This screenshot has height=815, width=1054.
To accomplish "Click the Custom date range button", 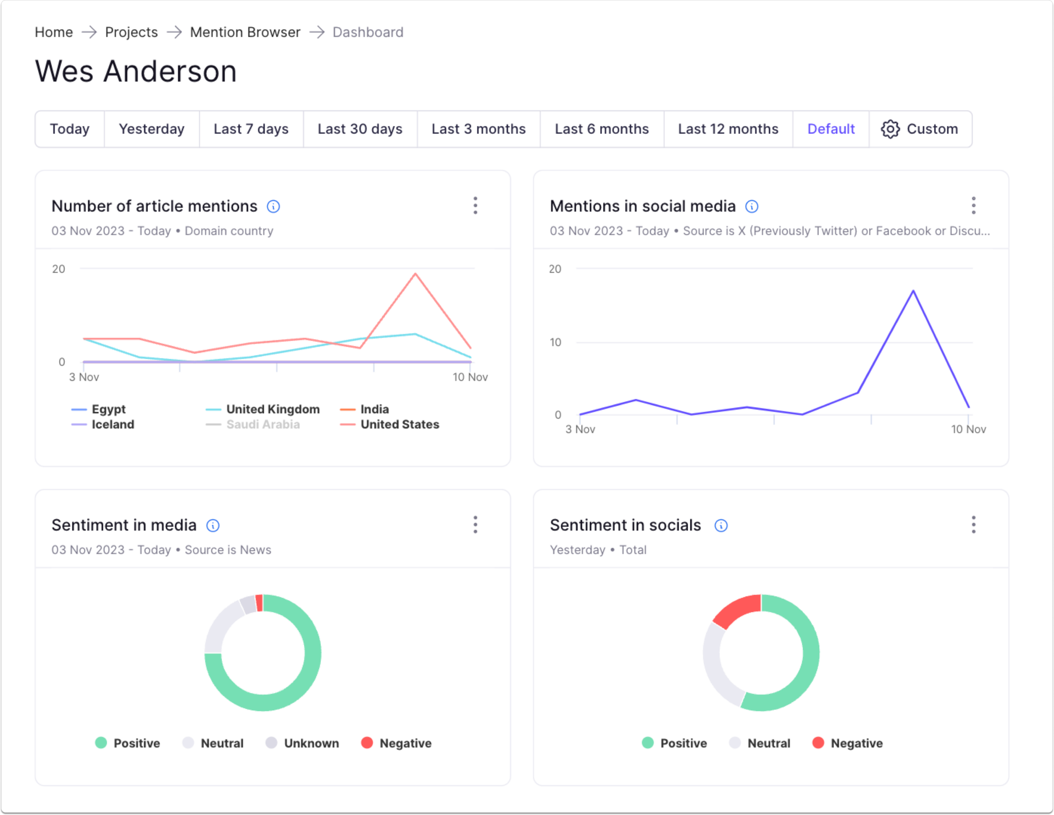I will pos(932,129).
